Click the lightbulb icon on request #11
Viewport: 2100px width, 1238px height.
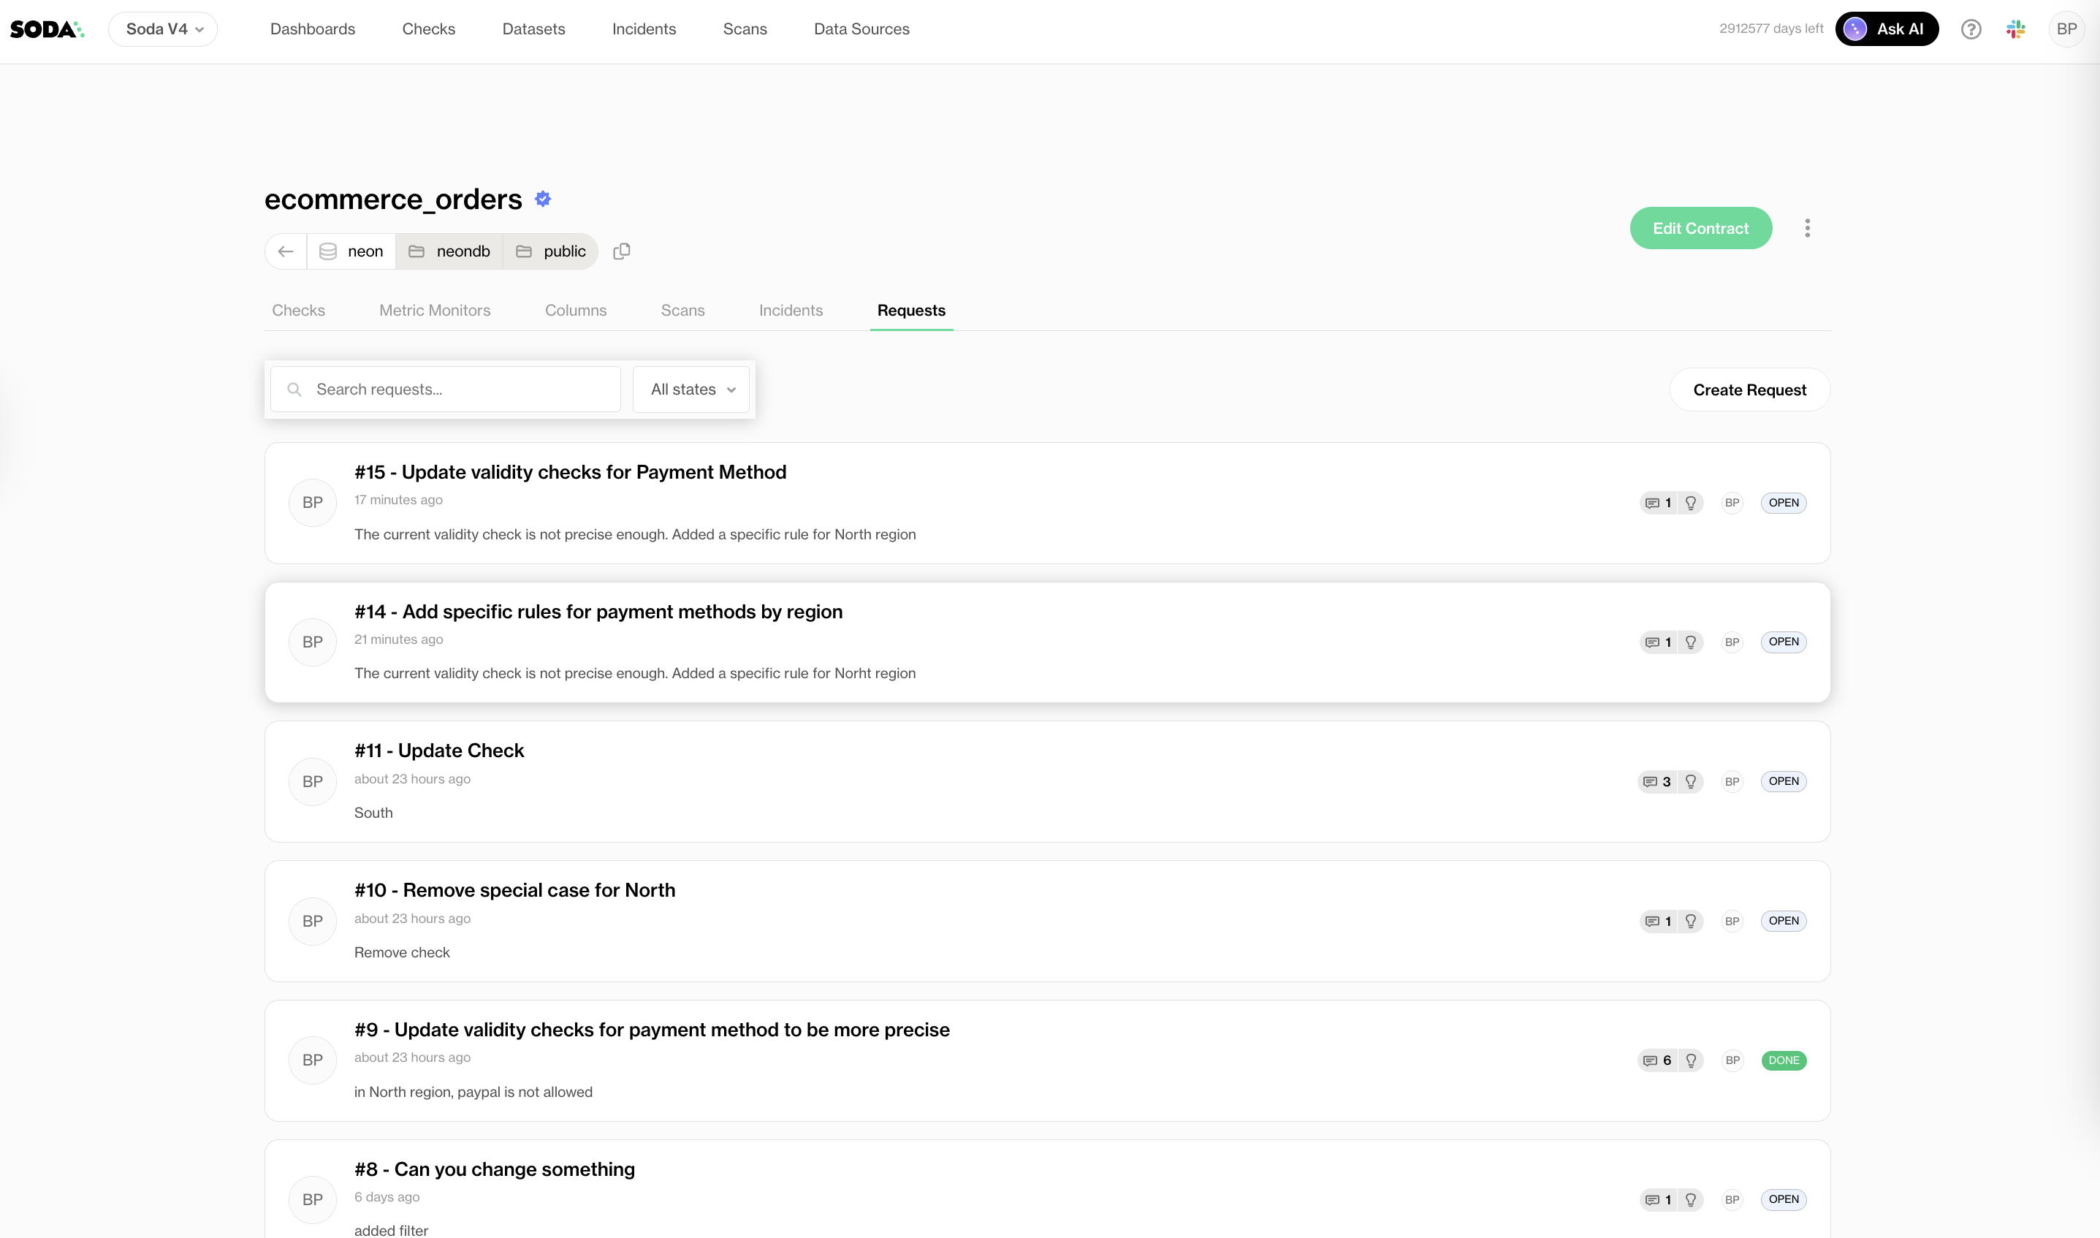(1691, 782)
